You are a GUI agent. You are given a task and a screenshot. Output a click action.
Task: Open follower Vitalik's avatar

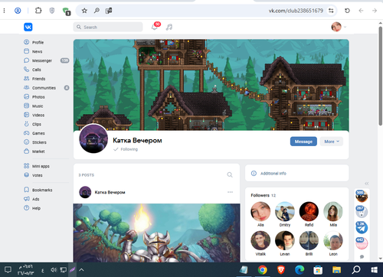pyautogui.click(x=260, y=240)
